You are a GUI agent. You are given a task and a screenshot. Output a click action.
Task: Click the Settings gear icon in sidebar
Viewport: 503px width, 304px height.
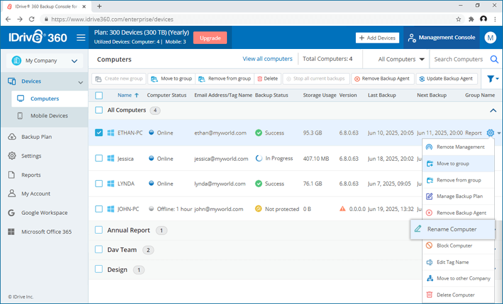12,156
